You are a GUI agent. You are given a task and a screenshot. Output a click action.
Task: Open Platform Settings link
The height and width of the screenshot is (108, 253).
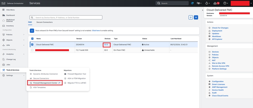tap(219, 69)
